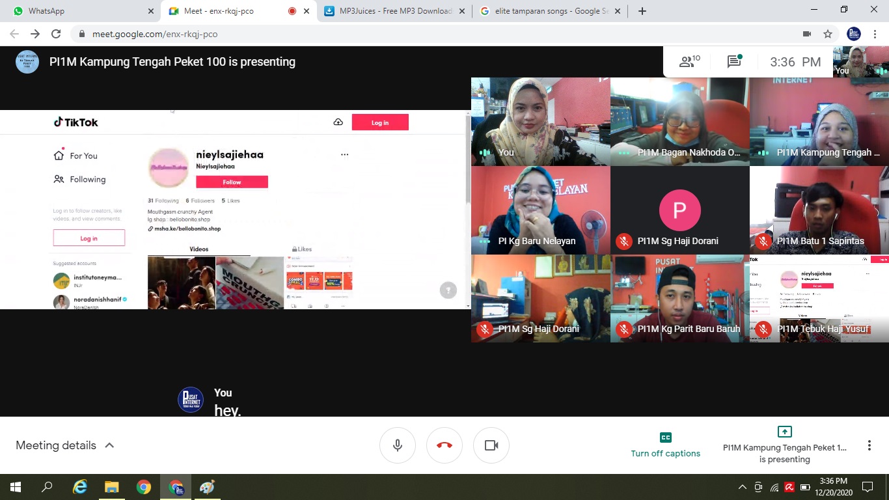The image size is (889, 500).
Task: Show hidden system tray icons
Action: [743, 487]
